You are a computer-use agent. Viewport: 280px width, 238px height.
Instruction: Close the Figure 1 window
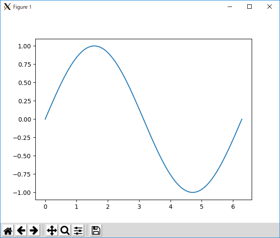click(x=270, y=7)
